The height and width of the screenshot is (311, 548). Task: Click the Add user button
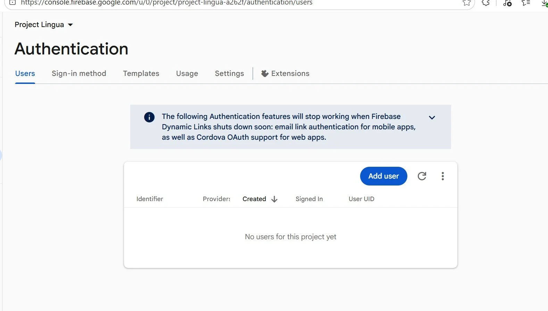pos(383,176)
